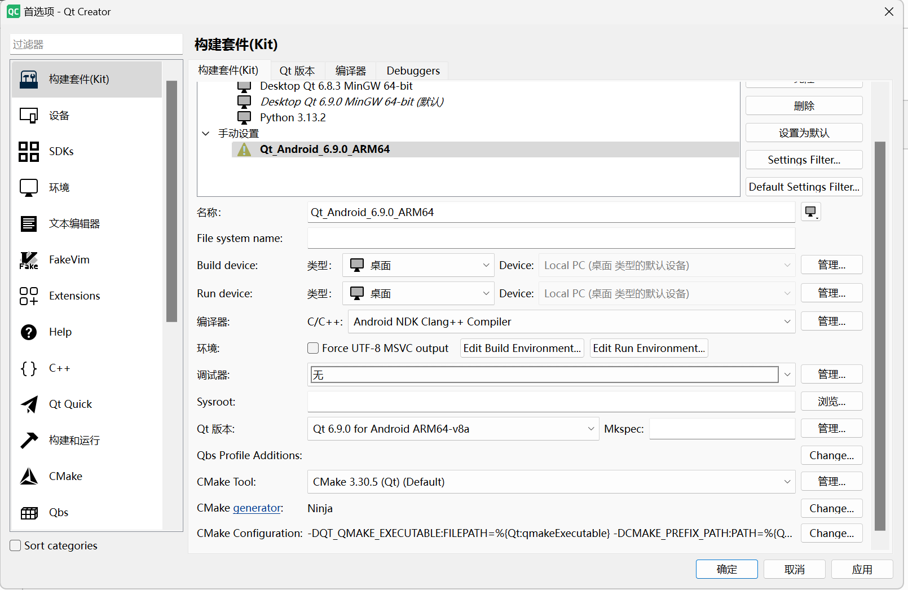Open Build device 类型 dropdown
This screenshot has height=590, width=908.
click(x=418, y=265)
